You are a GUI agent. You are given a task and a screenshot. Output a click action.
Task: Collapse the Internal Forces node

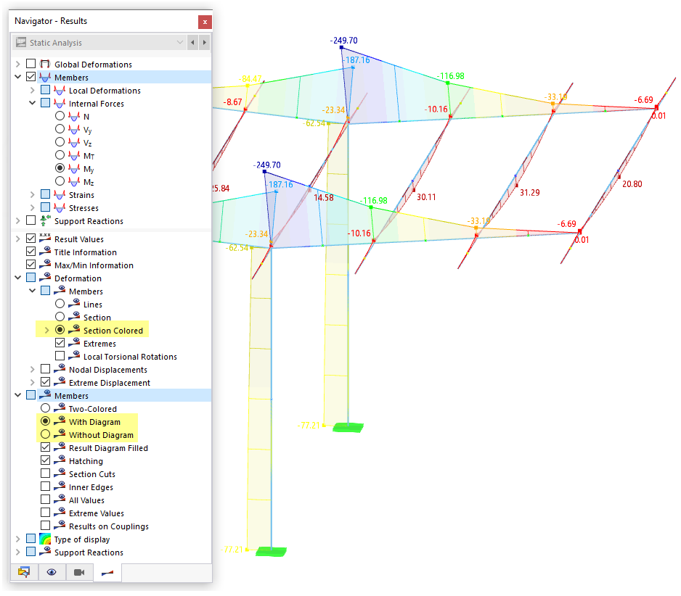33,103
